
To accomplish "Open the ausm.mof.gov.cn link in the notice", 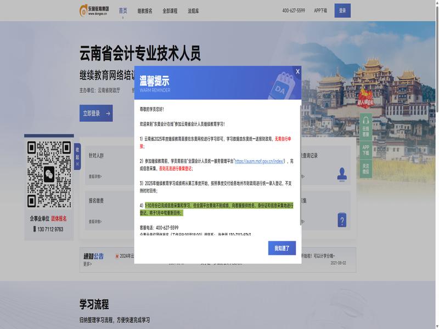I will [259, 161].
